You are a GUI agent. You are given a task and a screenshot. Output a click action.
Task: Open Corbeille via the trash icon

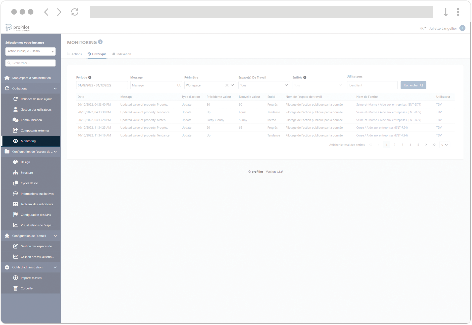15,288
